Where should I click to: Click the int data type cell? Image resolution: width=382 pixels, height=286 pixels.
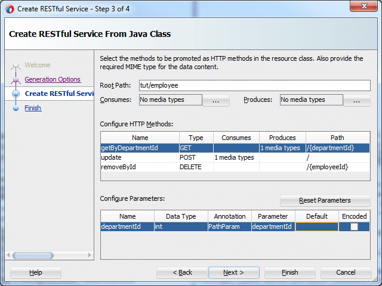(181, 226)
